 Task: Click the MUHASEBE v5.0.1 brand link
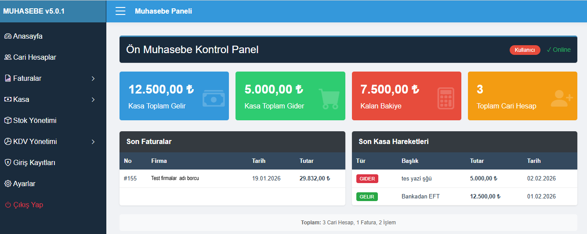tap(34, 11)
